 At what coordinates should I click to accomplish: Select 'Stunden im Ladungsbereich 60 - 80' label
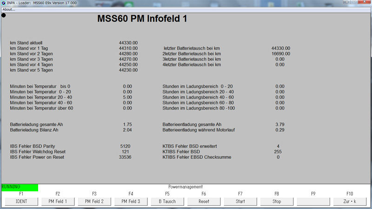pos(198,103)
